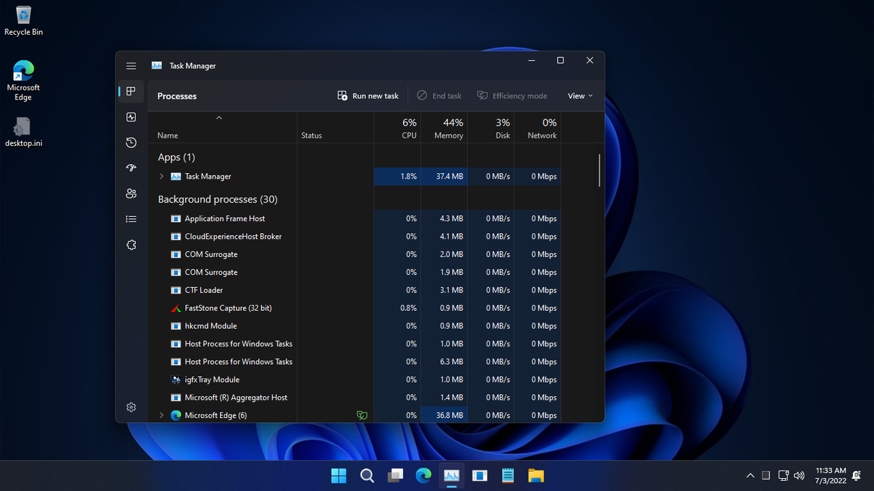This screenshot has width=874, height=491.
Task: Click the End task button
Action: point(439,96)
